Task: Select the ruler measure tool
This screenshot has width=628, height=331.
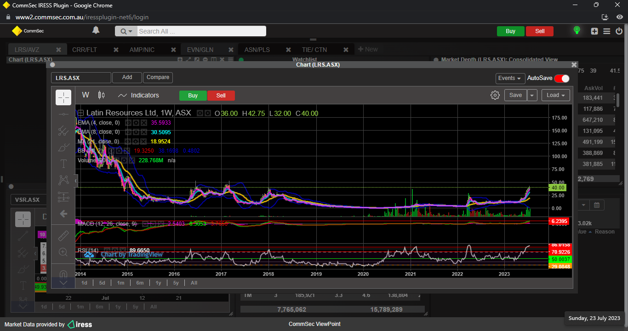Action: [x=63, y=236]
